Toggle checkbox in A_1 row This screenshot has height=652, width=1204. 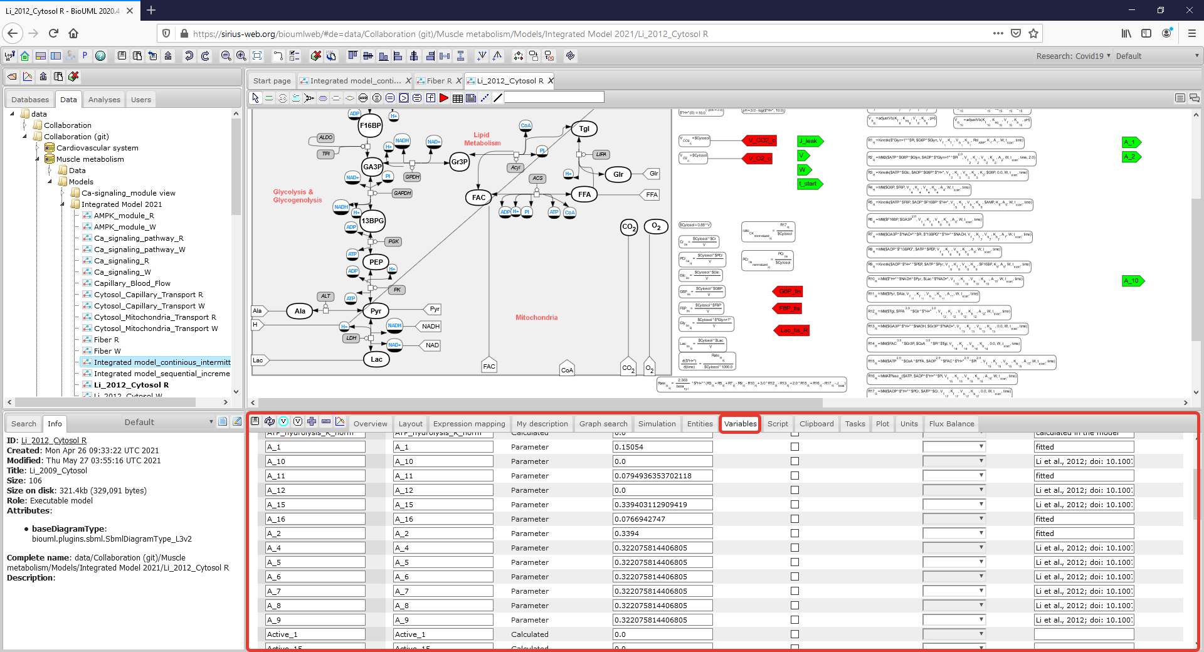point(795,447)
